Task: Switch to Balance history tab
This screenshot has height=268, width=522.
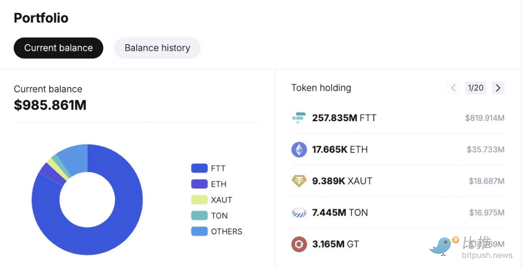Action: (x=157, y=48)
